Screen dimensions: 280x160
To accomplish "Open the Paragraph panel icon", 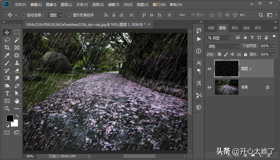I will click(199, 71).
